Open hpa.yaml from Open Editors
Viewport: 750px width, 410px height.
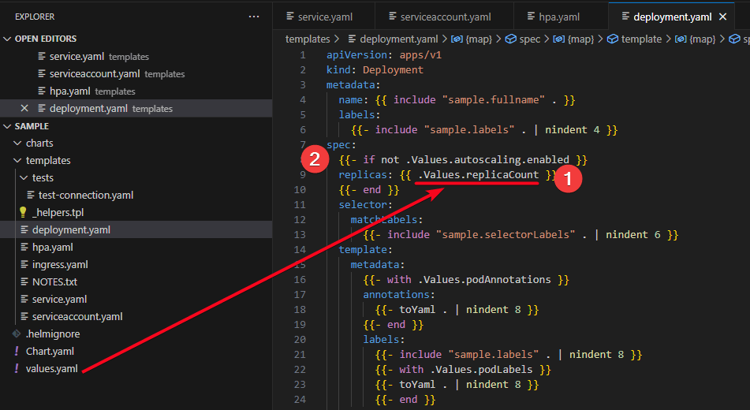(x=70, y=91)
